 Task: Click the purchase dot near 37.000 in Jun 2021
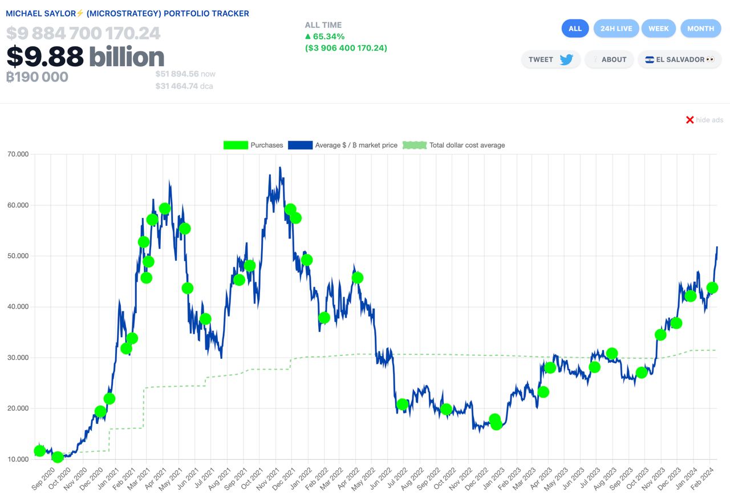click(x=205, y=319)
